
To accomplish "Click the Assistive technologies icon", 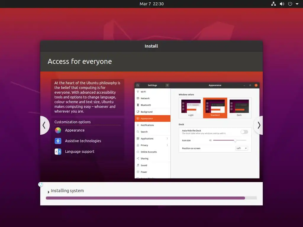I will point(58,141).
